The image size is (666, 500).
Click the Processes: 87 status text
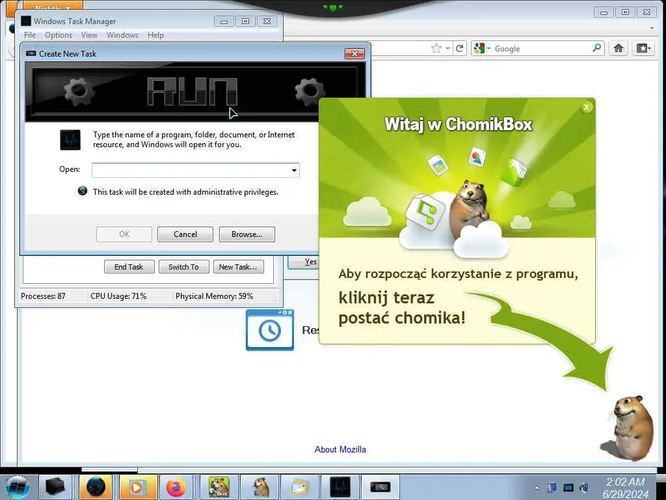pyautogui.click(x=43, y=296)
